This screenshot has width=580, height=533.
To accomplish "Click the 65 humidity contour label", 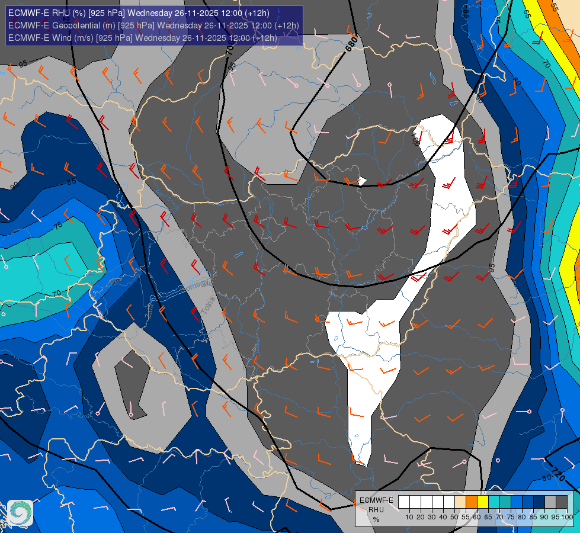I will click(527, 14).
